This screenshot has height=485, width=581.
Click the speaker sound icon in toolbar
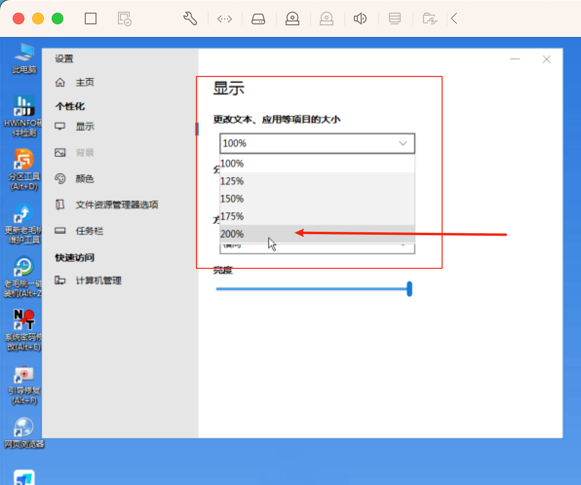360,19
